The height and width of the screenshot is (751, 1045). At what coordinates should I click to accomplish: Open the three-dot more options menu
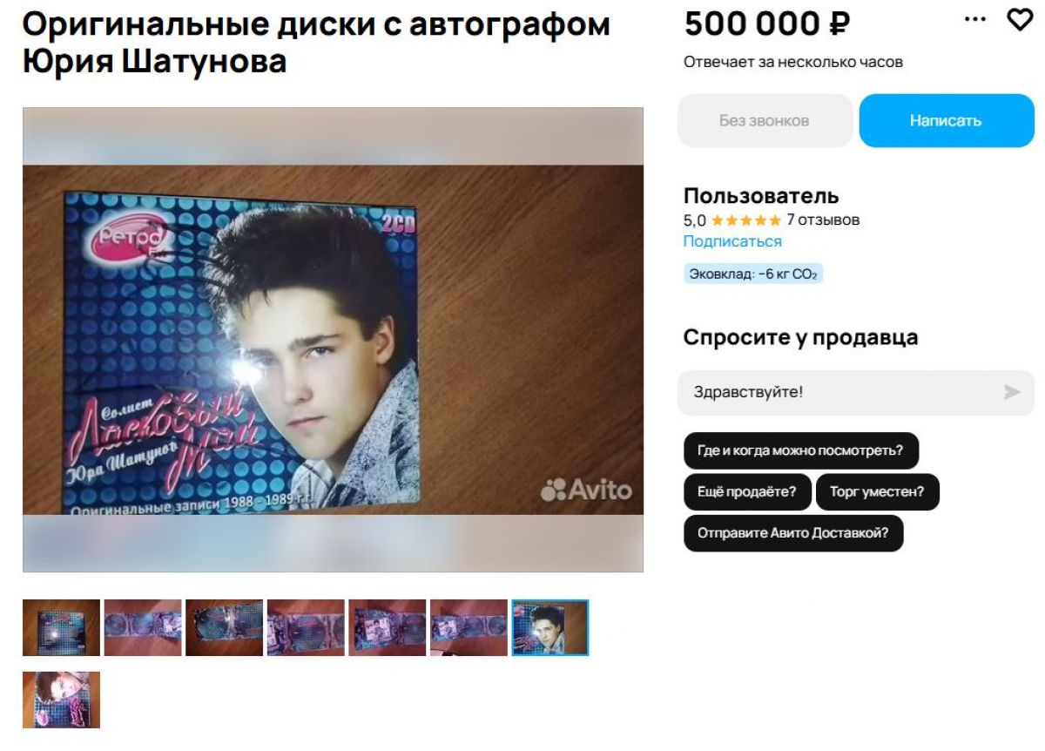tap(976, 19)
